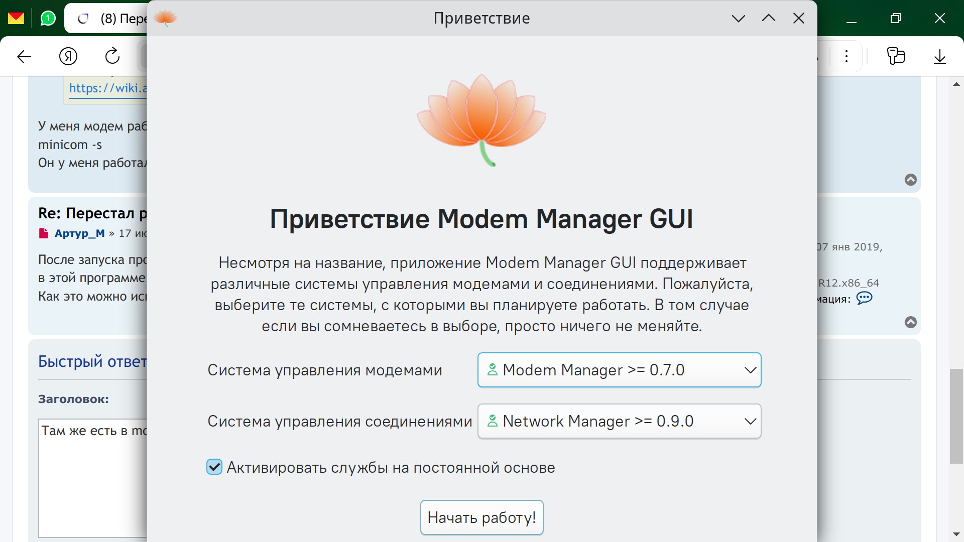
Task: Click the forum quote speech-bubble icon
Action: click(864, 298)
